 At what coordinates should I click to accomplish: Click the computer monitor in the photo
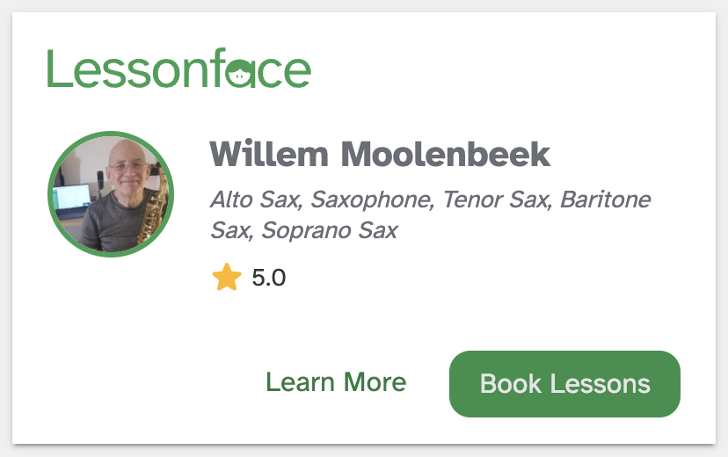point(73,200)
